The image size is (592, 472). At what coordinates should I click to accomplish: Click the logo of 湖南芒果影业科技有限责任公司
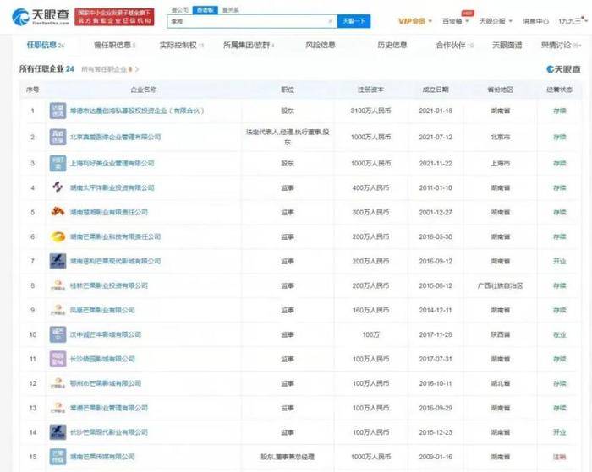[x=58, y=237]
